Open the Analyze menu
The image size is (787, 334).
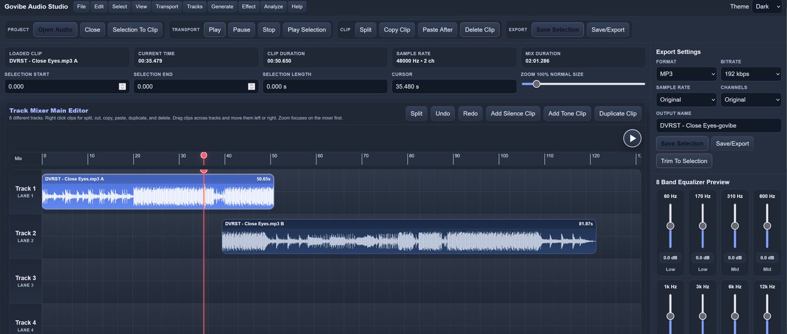[x=273, y=7]
